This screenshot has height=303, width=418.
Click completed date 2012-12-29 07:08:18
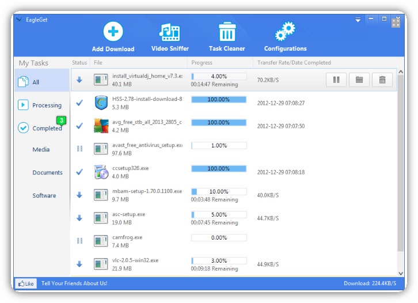coord(281,172)
